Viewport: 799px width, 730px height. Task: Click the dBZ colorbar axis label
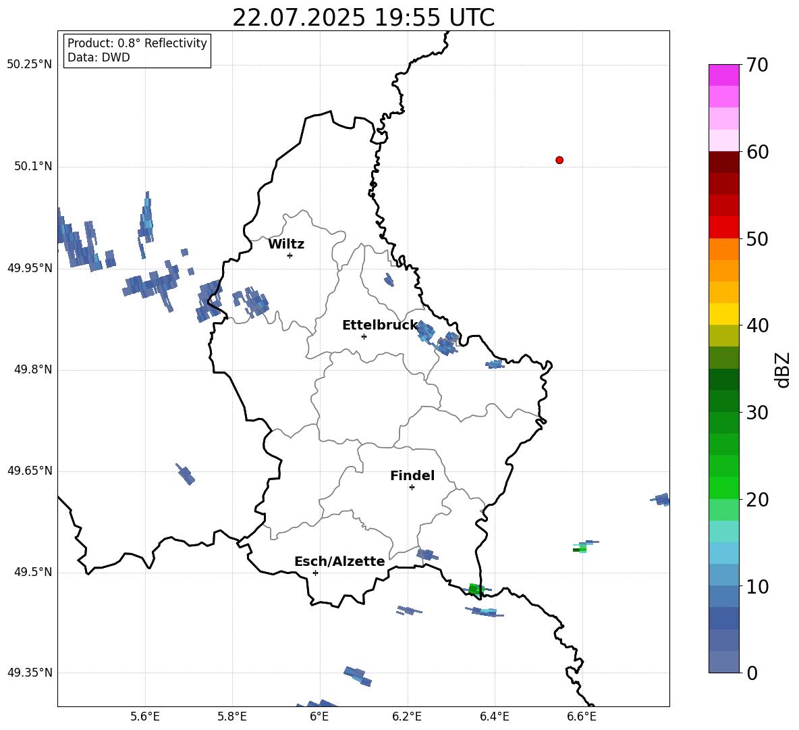point(783,369)
